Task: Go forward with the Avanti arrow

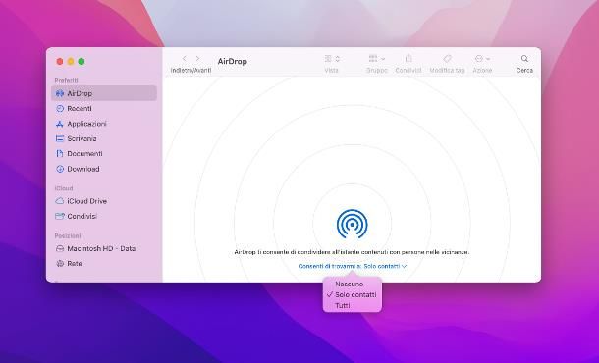Action: 198,59
